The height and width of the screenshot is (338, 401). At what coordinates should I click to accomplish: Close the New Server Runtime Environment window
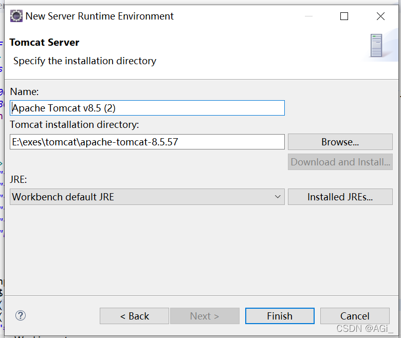coord(380,16)
